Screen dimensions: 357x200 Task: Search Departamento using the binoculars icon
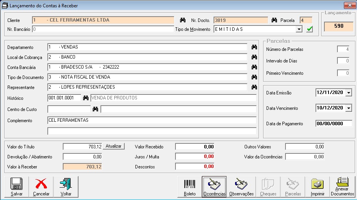(254, 47)
